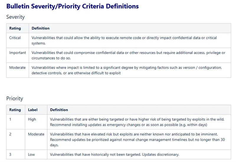Click the definition text about executing remote code

click(124, 40)
